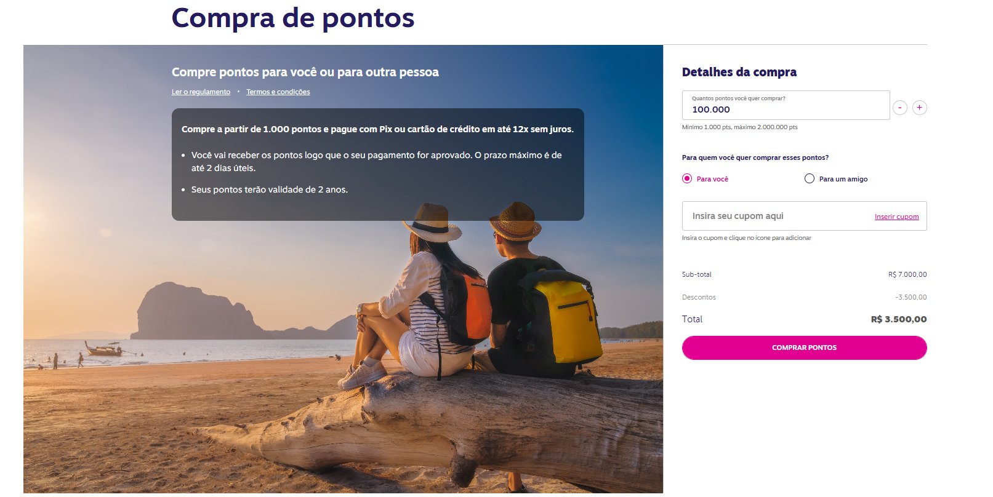This screenshot has width=993, height=497.
Task: Click the Sub-total amount R$ 7.000,00
Action: (x=907, y=274)
